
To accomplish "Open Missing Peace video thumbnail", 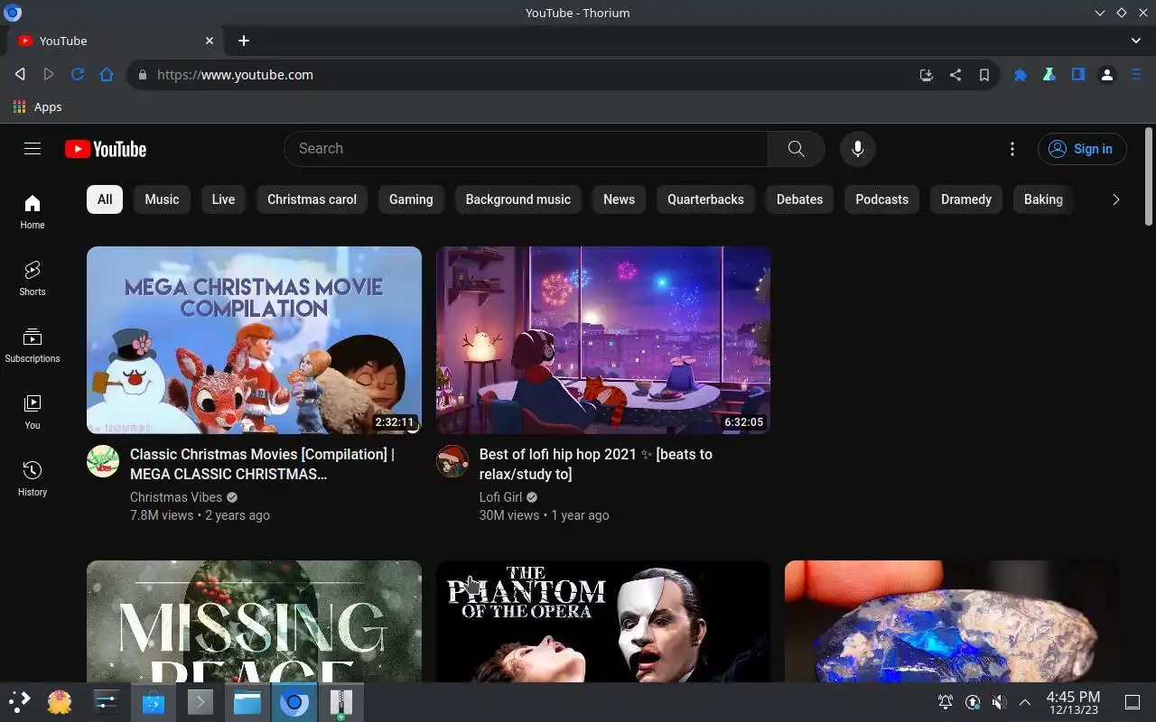I will click(x=254, y=621).
